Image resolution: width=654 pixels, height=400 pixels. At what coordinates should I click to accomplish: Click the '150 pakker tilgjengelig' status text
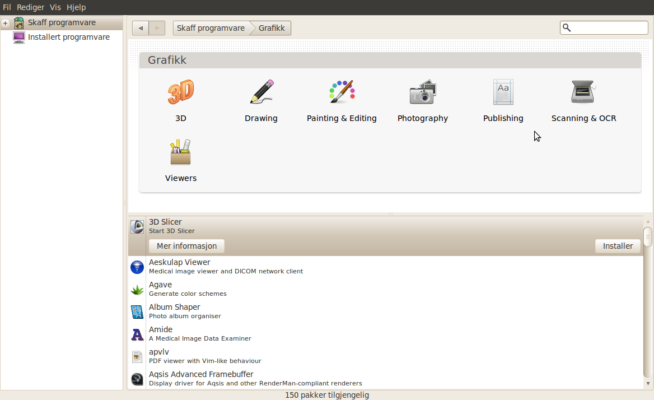(x=327, y=395)
